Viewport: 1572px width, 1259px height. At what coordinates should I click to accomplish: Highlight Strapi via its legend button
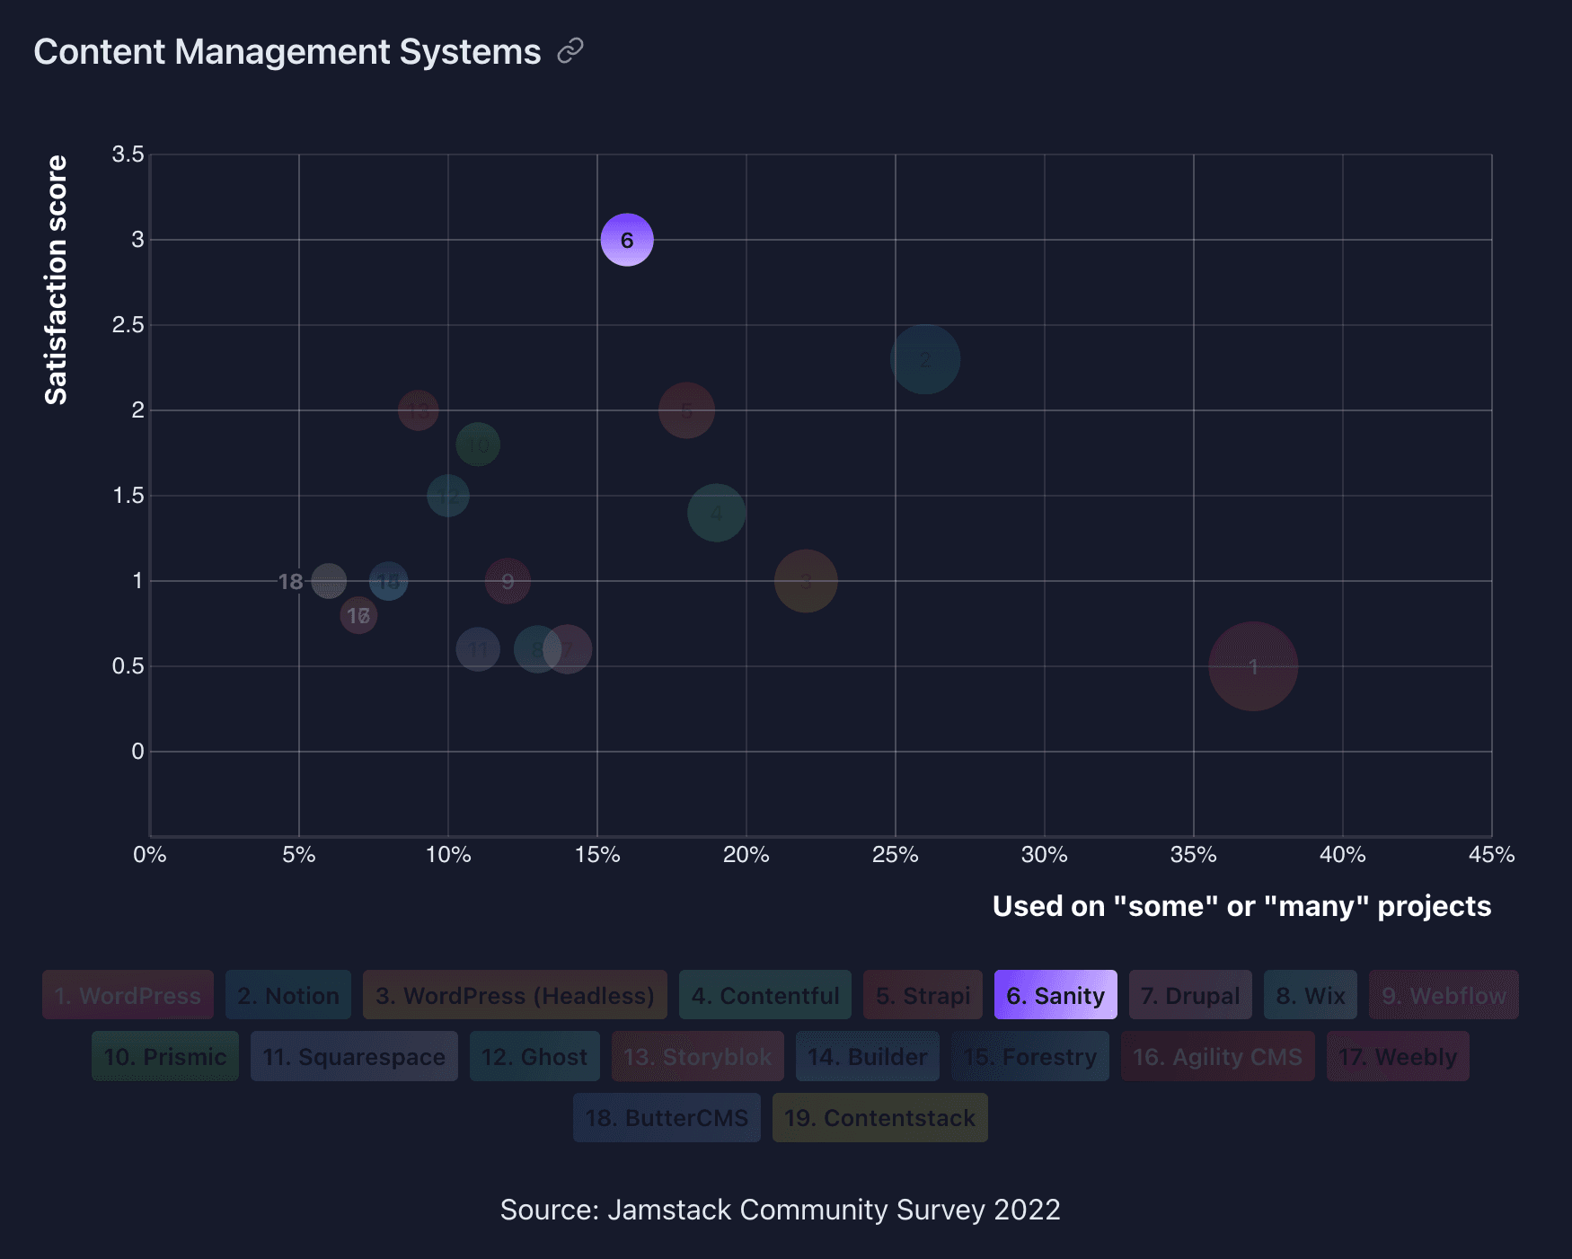tap(923, 995)
